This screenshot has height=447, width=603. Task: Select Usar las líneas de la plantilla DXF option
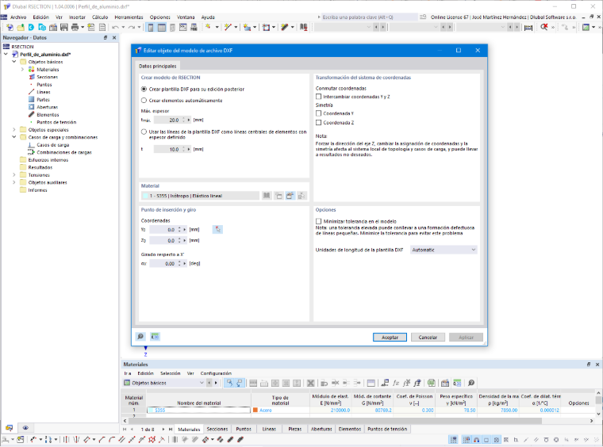144,132
